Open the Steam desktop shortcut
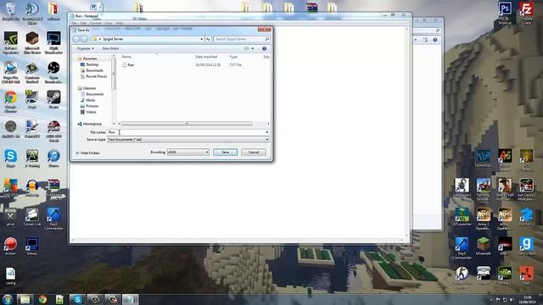543x305 pixels. tap(53, 100)
